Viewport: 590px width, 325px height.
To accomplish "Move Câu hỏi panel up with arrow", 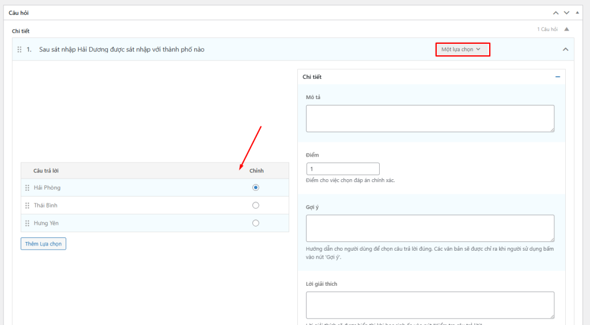I will pyautogui.click(x=555, y=12).
